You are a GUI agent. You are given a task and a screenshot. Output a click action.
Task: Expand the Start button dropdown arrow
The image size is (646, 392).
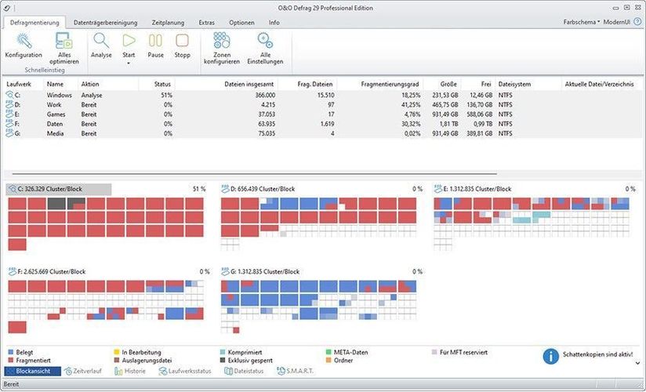129,63
